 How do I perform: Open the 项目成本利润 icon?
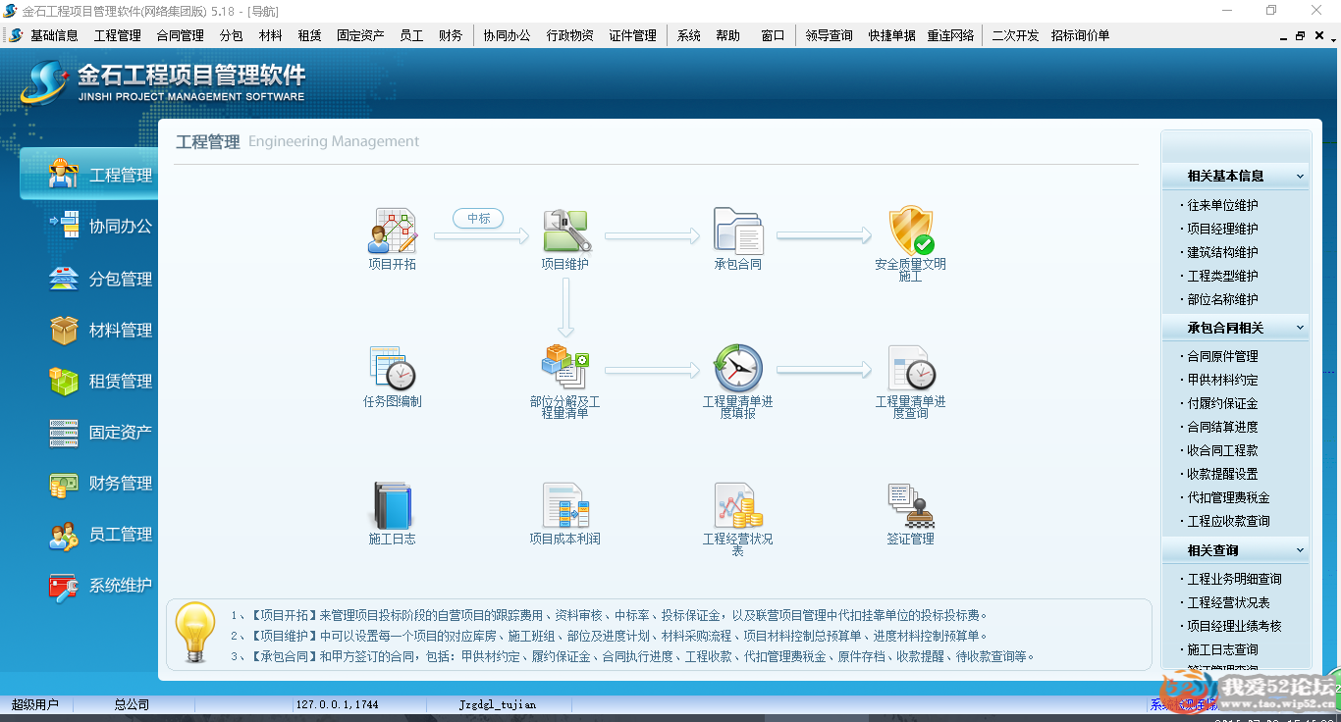[x=565, y=506]
